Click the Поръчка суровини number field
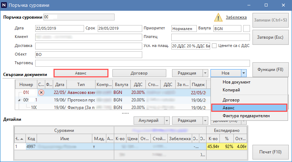The height and width of the screenshot is (162, 292). click(79, 17)
